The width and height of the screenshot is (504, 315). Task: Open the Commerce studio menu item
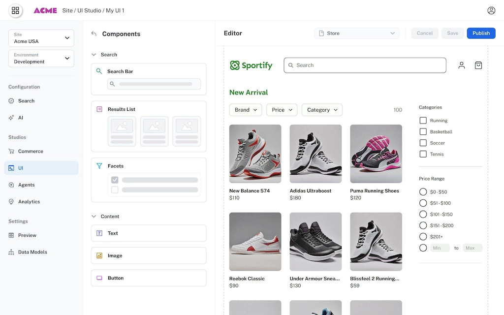[x=41, y=151]
